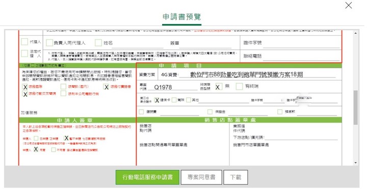Click the 加值服務 label
The width and height of the screenshot is (367, 189).
[29, 113]
